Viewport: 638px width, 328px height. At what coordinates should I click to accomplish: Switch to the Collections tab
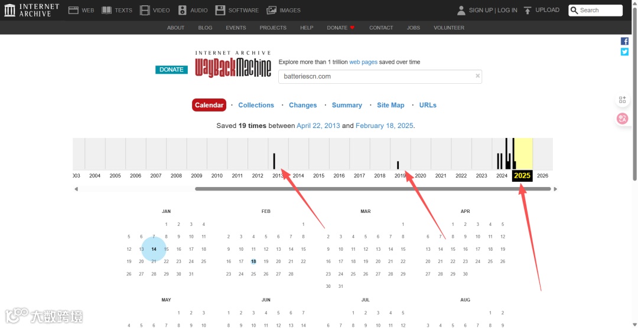(256, 105)
